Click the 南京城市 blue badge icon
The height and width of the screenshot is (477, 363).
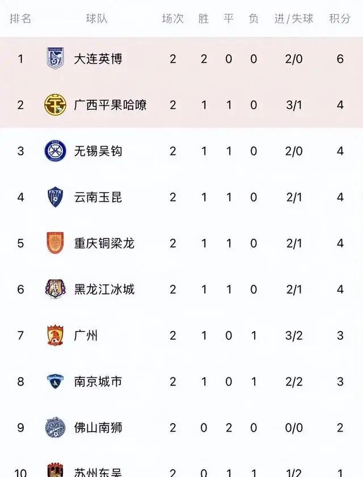pyautogui.click(x=55, y=381)
